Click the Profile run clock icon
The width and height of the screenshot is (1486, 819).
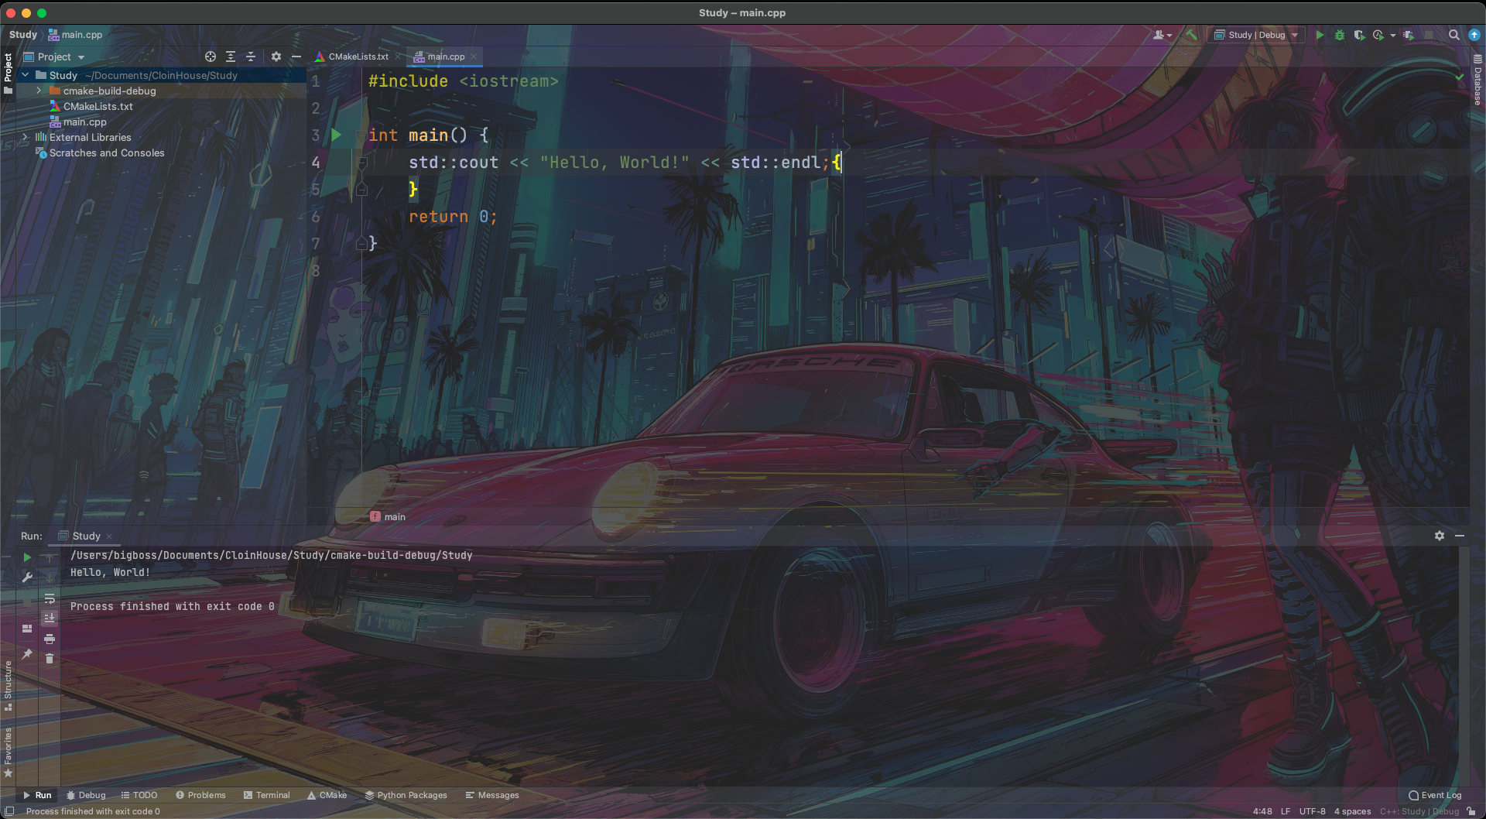pos(1378,35)
